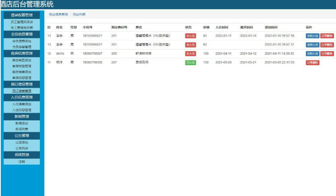
Task: Click 订单删除 for booking ID 13
Action: click(x=327, y=45)
